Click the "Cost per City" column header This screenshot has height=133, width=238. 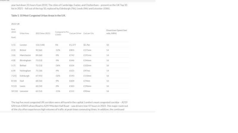(89, 33)
